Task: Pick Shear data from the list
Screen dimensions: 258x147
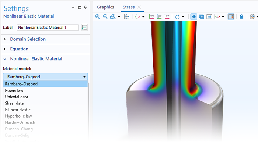Action: click(x=45, y=103)
